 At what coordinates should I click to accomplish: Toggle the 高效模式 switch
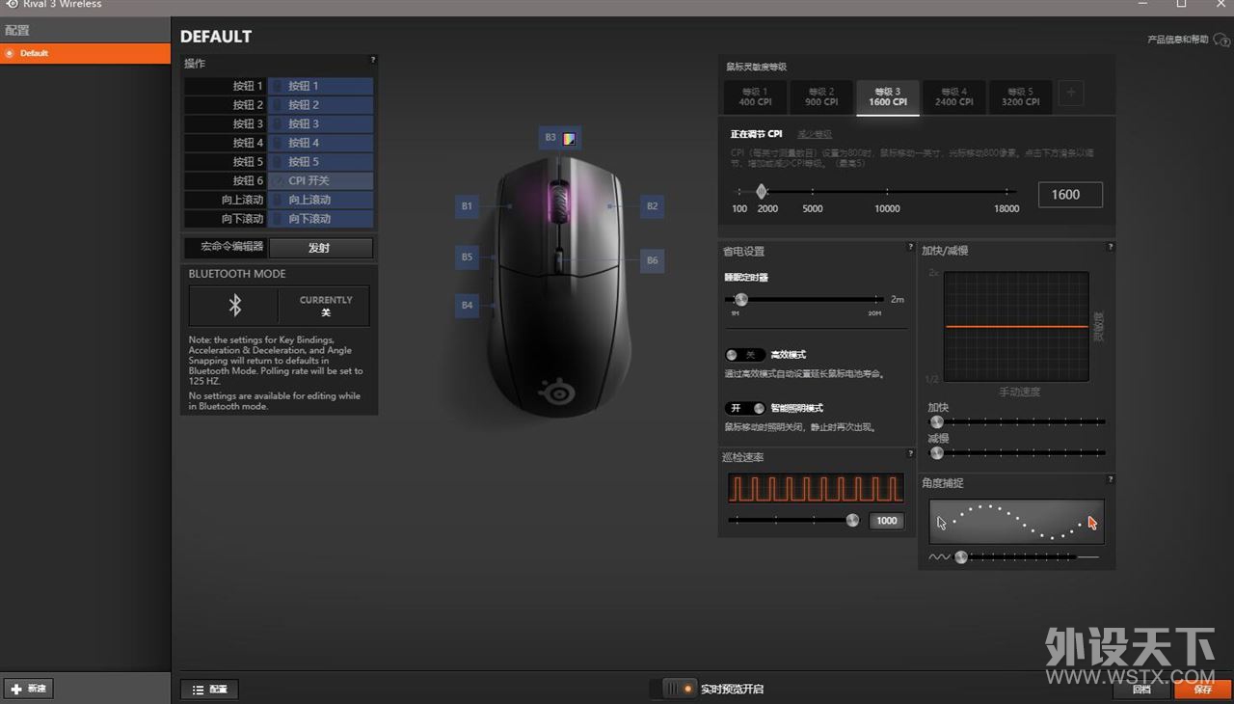tap(744, 355)
